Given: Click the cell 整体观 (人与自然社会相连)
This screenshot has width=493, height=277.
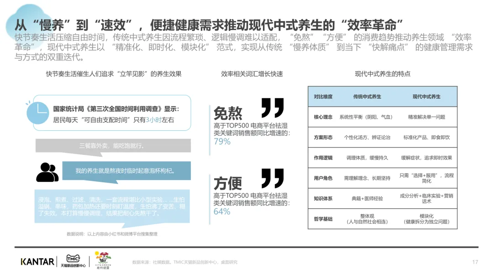Looking at the screenshot, I should tap(367, 219).
